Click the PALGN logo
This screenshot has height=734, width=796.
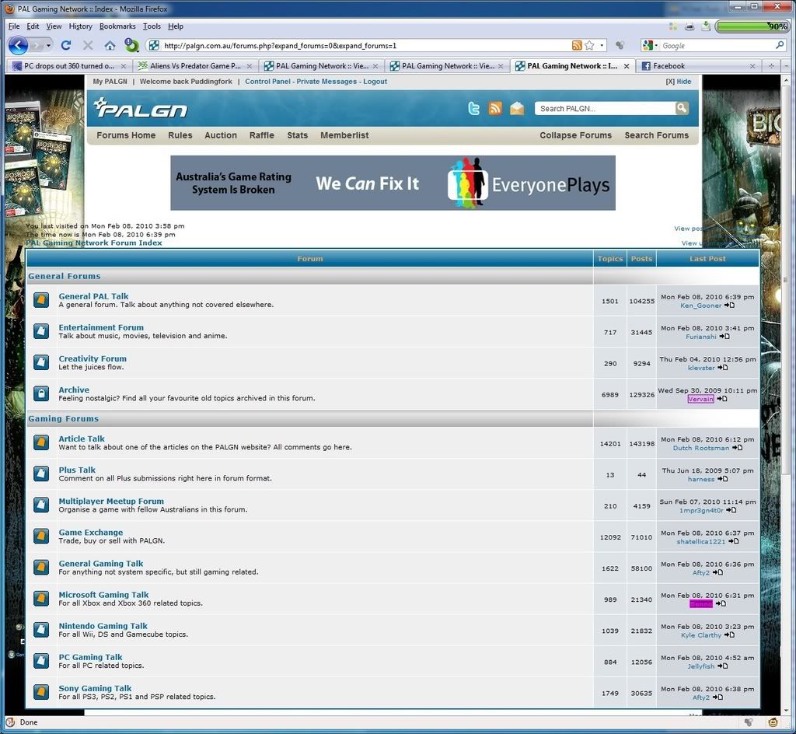tap(141, 108)
